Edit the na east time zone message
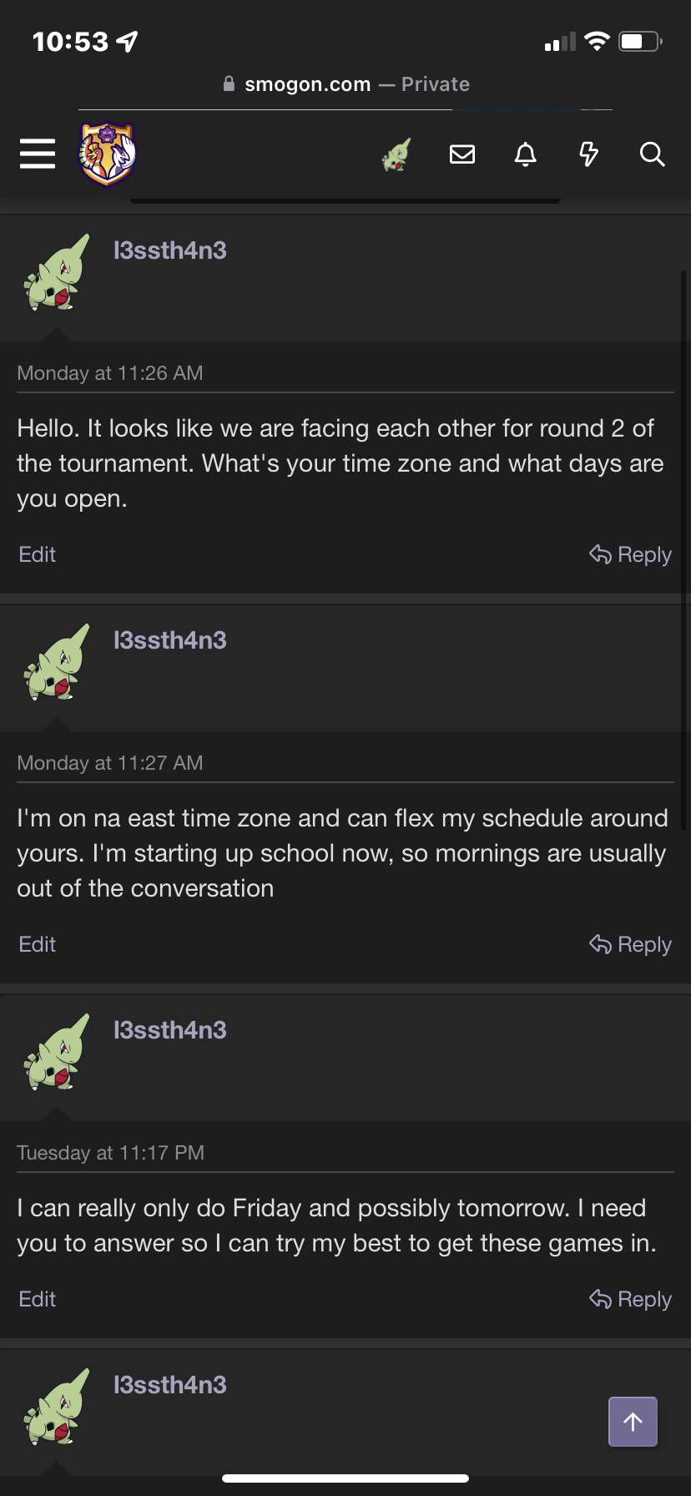 tap(38, 944)
